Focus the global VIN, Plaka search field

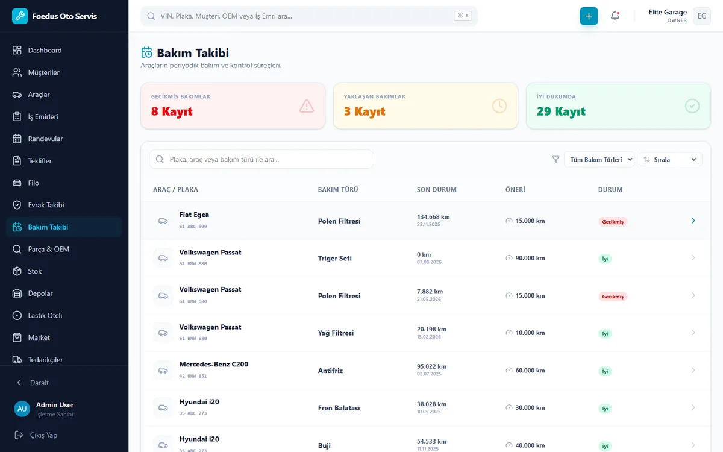coord(309,16)
